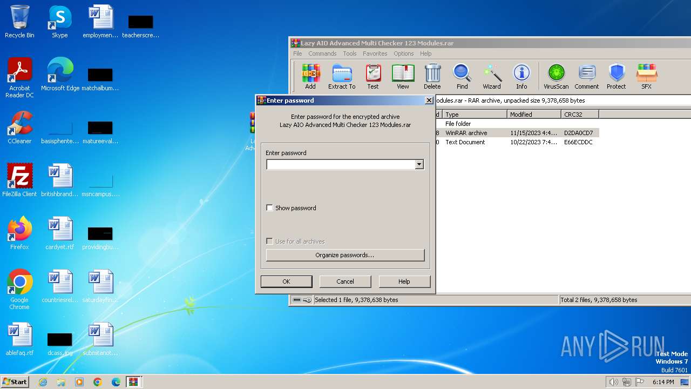Open Windows Explorer folder taskbar icon
691x389 pixels.
pos(61,381)
